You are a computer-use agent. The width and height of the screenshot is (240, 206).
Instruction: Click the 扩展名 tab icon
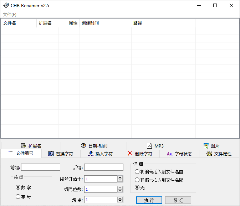click(24, 146)
